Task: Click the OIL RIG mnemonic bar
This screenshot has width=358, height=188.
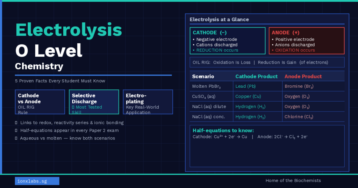Action: (x=267, y=62)
